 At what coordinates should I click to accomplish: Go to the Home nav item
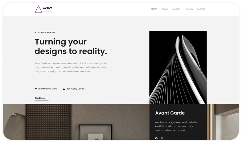coord(154,9)
